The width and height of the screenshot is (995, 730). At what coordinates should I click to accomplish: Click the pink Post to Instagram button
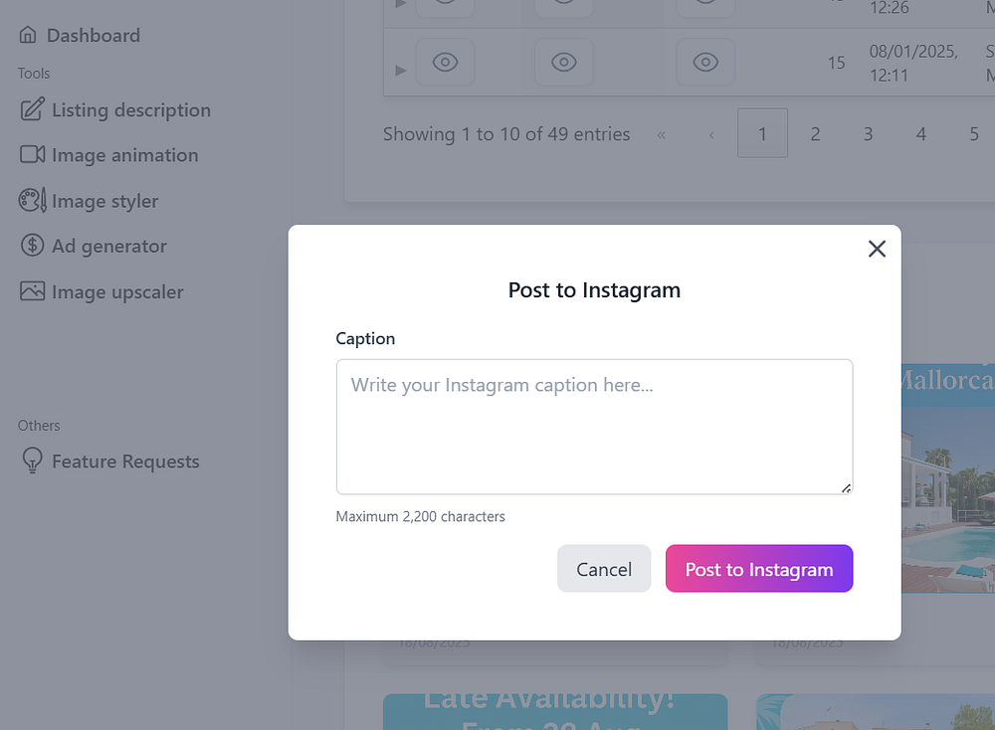click(x=758, y=569)
